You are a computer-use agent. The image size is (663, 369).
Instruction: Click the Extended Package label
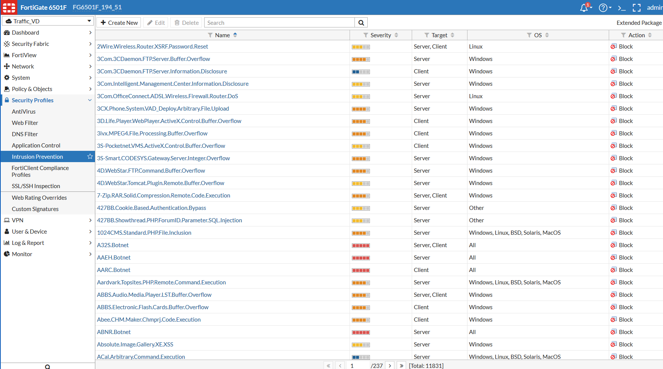639,23
